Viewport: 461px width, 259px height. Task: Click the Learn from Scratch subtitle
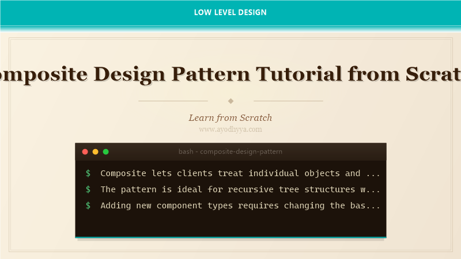click(x=230, y=118)
